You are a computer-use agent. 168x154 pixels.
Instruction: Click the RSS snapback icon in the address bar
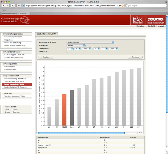[123, 6]
